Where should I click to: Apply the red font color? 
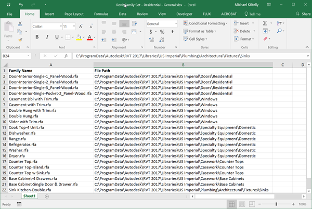pyautogui.click(x=89, y=37)
